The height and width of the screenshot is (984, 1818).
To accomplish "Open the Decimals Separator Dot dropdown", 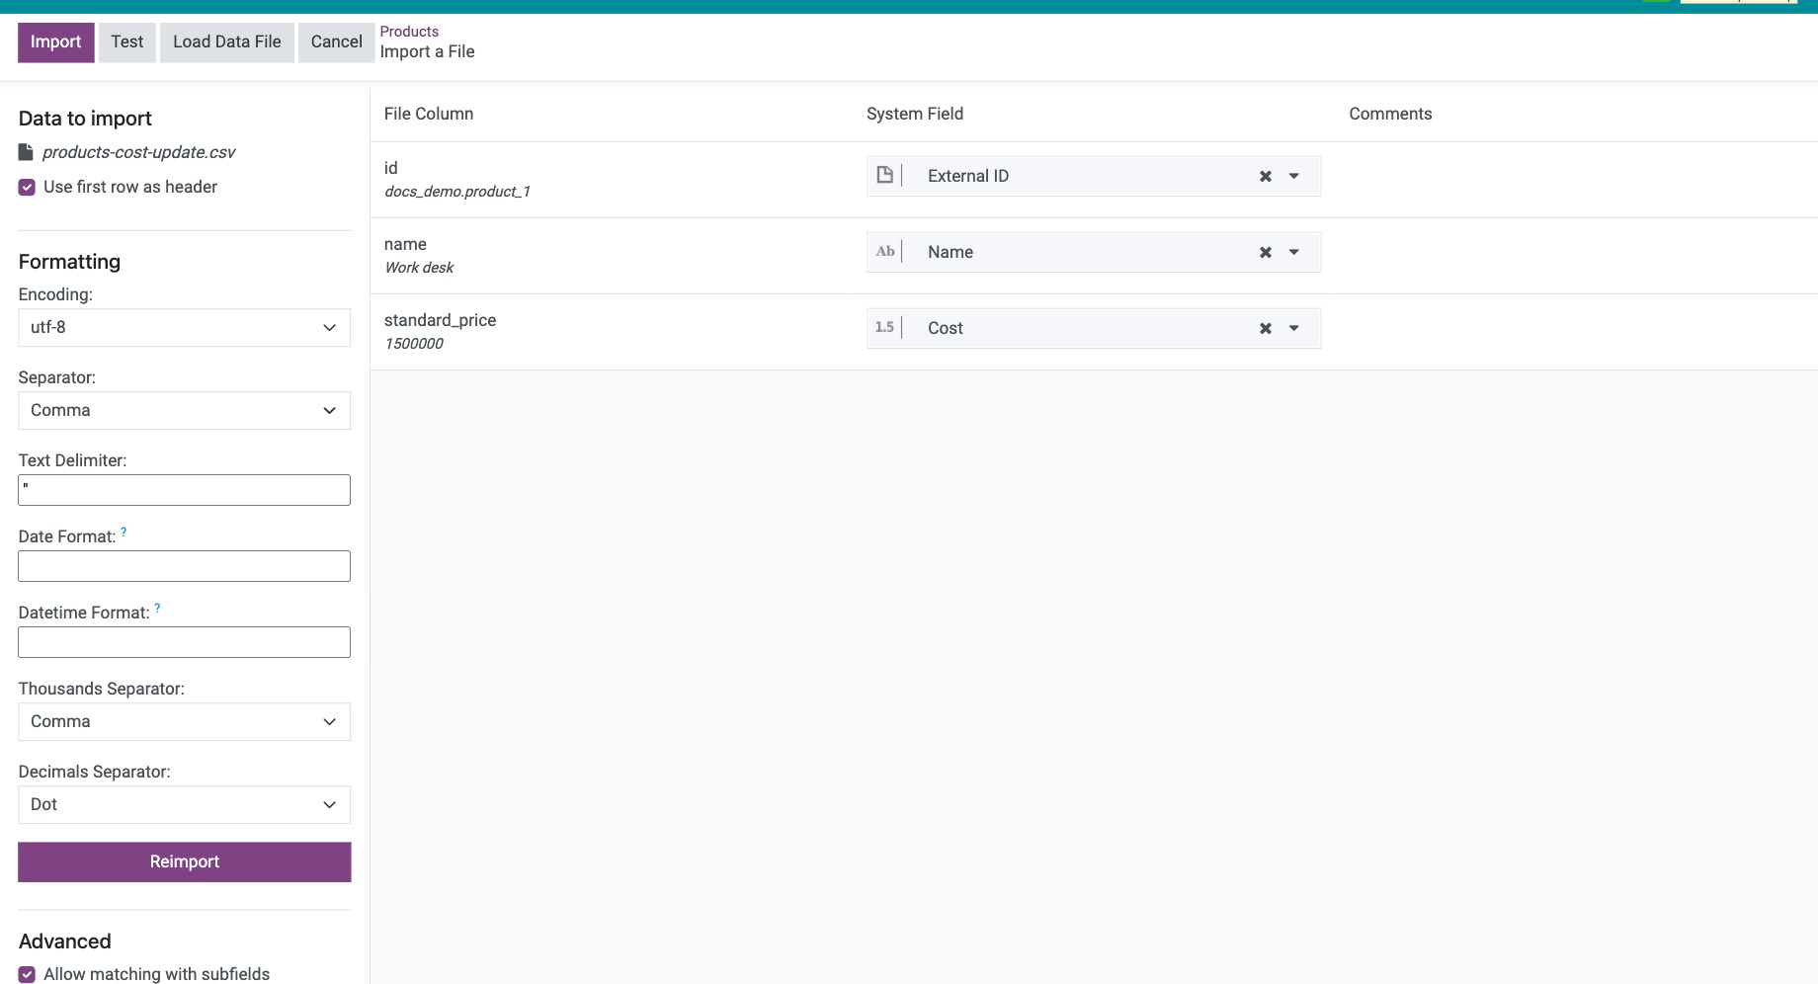I will (x=185, y=804).
